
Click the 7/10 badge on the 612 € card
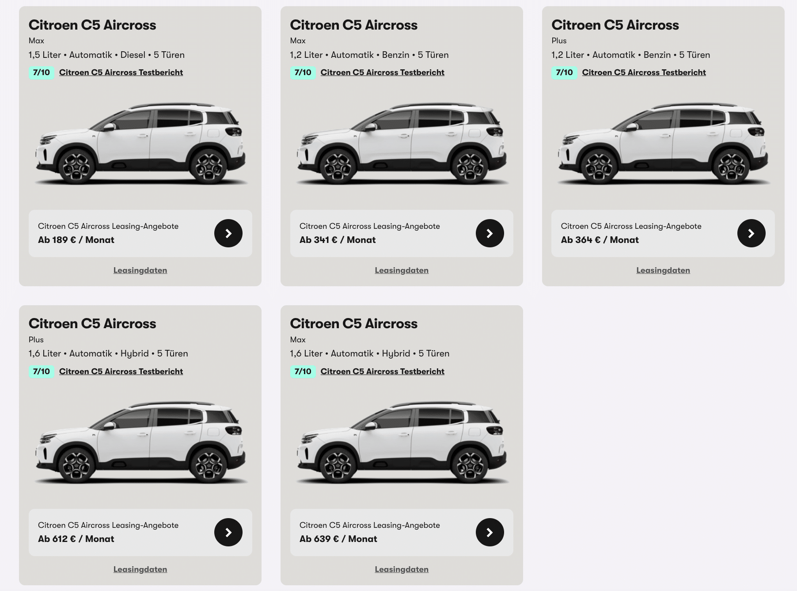[x=42, y=371]
